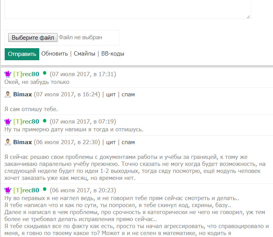Click the green online dot on the 20:23 comment
Image resolution: width=273 pixels, height=237 pixels.
click(x=45, y=189)
